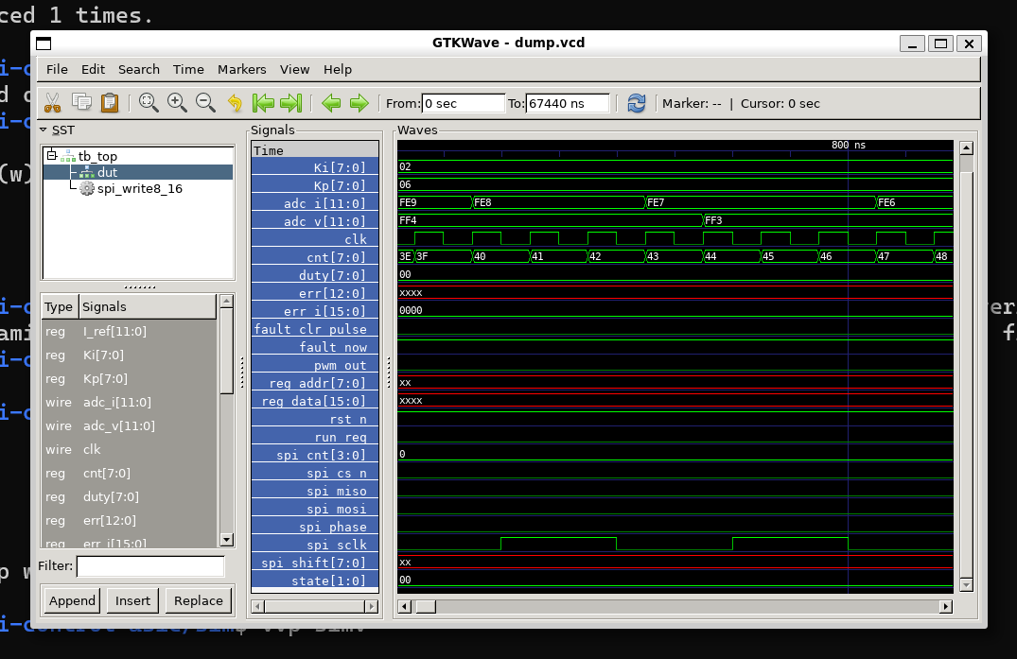
Task: Reload the waveform dump file
Action: tap(637, 103)
